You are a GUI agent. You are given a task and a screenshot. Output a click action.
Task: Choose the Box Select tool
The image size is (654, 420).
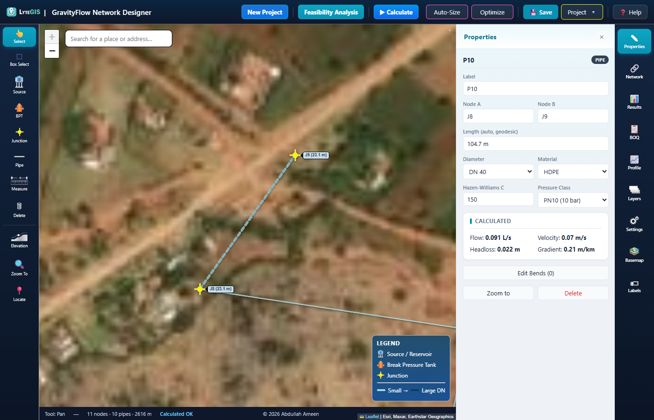[19, 60]
